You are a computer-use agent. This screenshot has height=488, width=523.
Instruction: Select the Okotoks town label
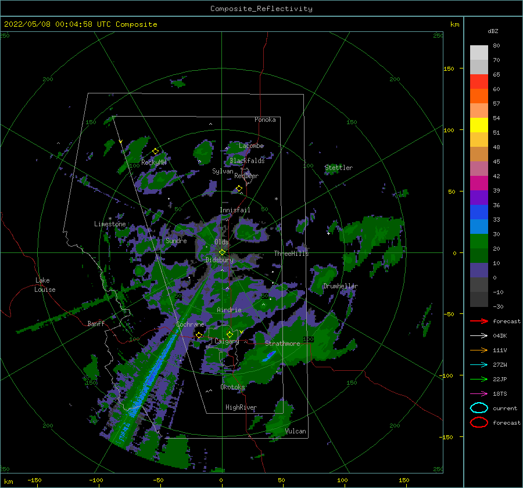pos(233,387)
